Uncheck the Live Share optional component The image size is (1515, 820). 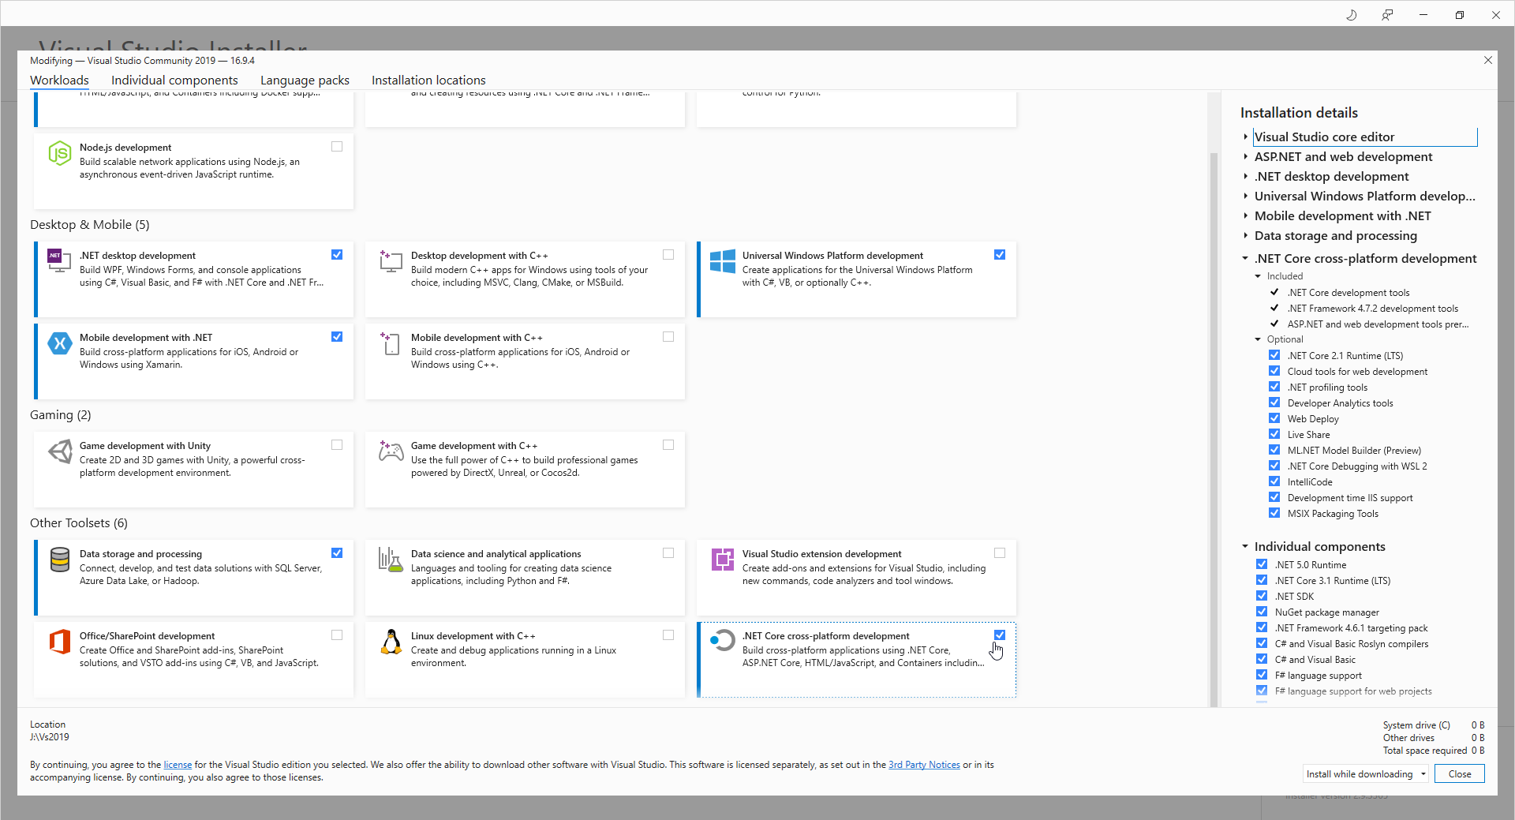tap(1274, 434)
